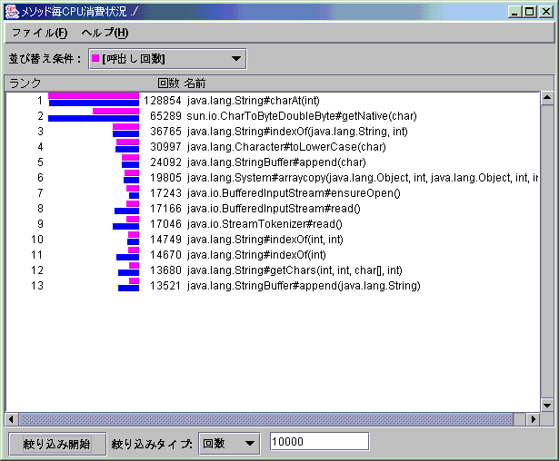Open the ファイル(F) menu
Viewport: 559px width, 461px height.
click(39, 33)
